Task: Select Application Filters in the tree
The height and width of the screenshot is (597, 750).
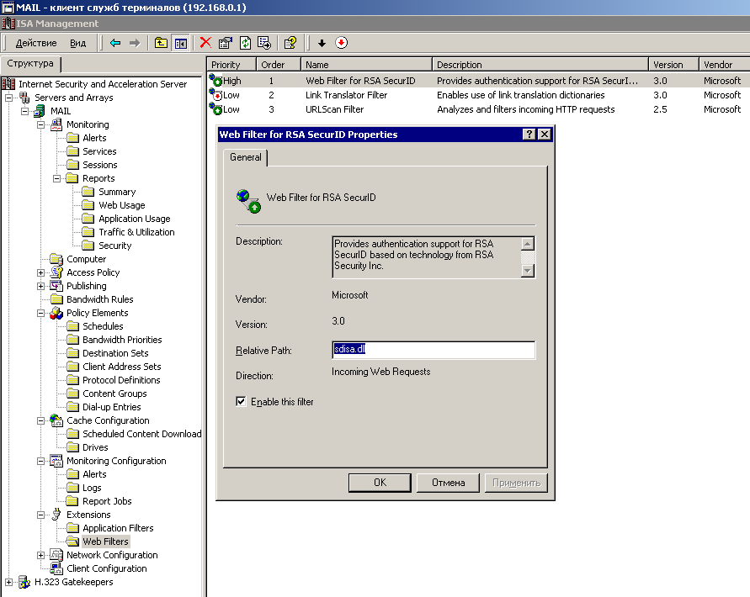Action: (x=118, y=528)
